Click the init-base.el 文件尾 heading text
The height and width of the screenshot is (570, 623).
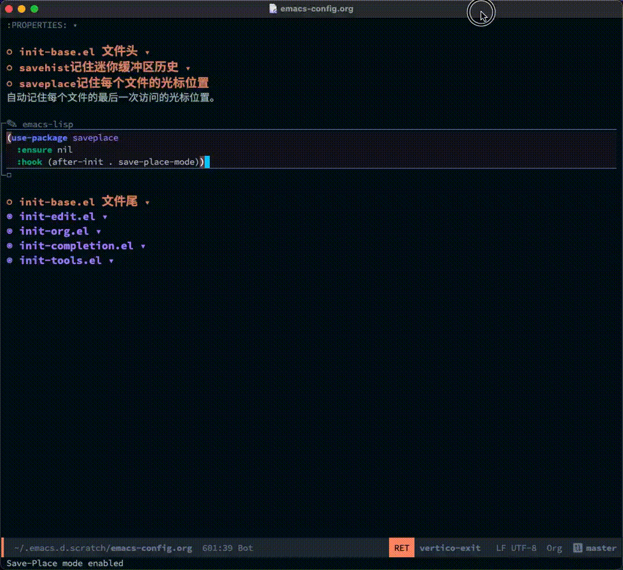[78, 202]
